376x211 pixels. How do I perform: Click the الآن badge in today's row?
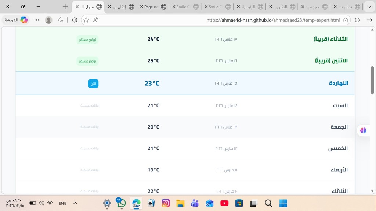93,84
